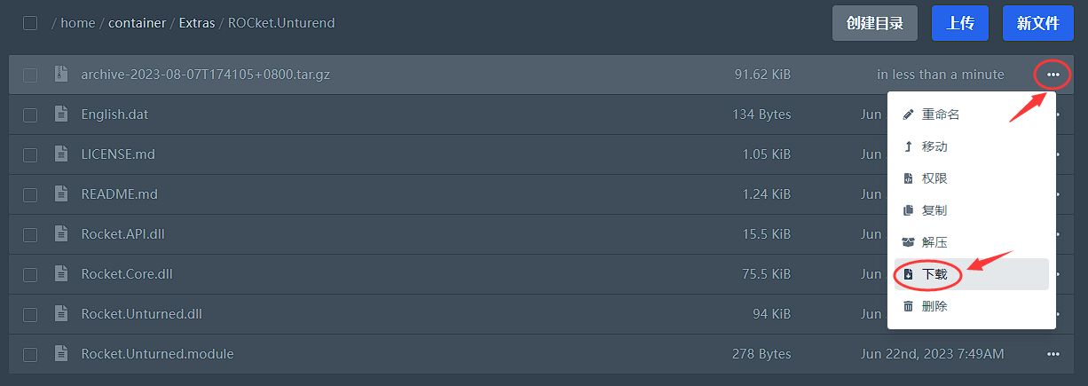Image resolution: width=1088 pixels, height=386 pixels.
Task: Click the Rocket.API.dll file icon
Action: [x=60, y=233]
